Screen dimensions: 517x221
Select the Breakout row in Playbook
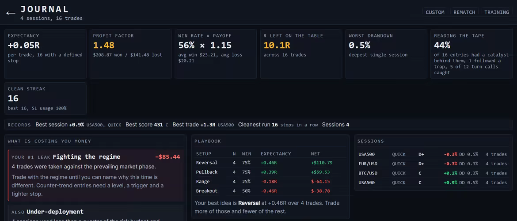pos(270,191)
